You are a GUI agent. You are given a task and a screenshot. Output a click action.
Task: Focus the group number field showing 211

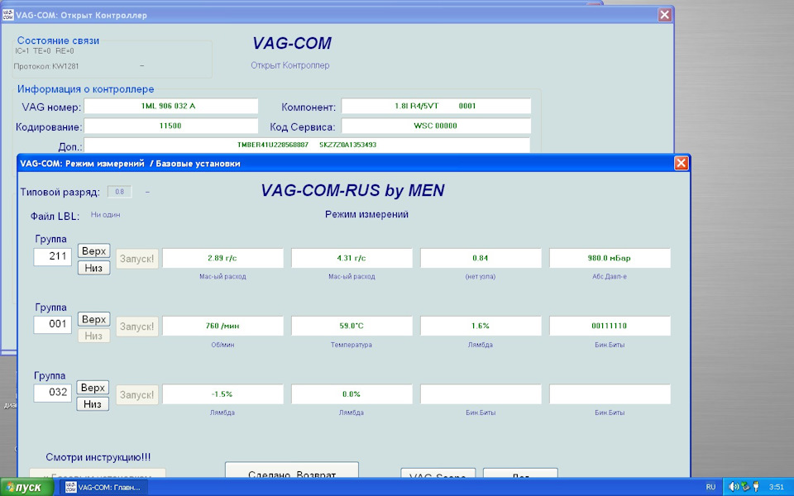coord(53,256)
